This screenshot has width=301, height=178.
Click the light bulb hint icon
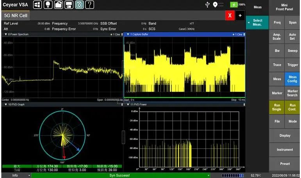point(48,5)
